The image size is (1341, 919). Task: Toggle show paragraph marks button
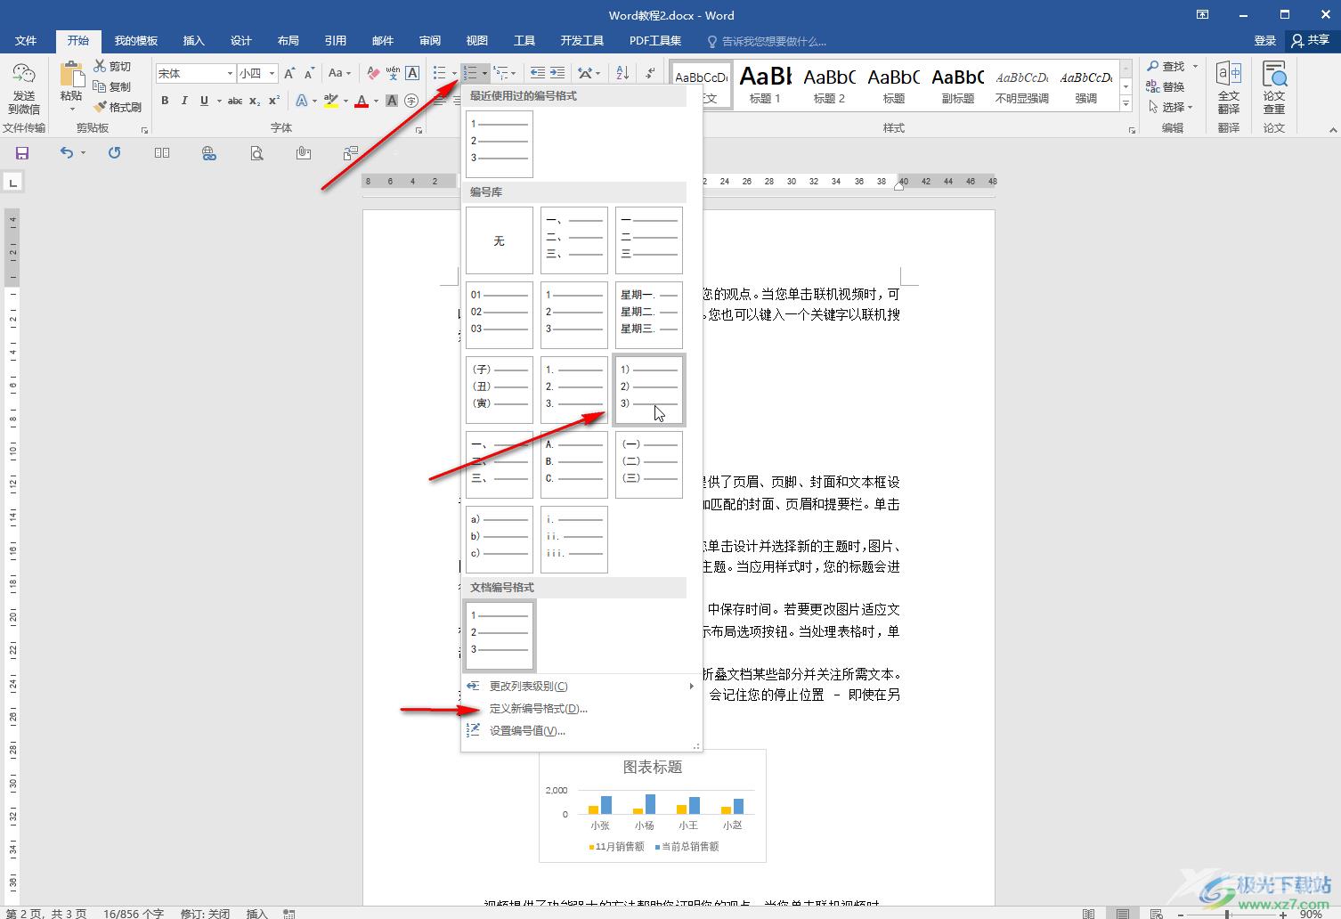click(x=651, y=73)
